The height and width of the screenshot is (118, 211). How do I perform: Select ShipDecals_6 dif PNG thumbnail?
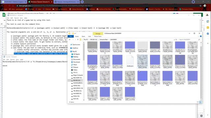142,62
